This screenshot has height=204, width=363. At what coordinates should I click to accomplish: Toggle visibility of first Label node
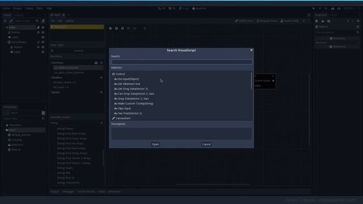click(43, 37)
